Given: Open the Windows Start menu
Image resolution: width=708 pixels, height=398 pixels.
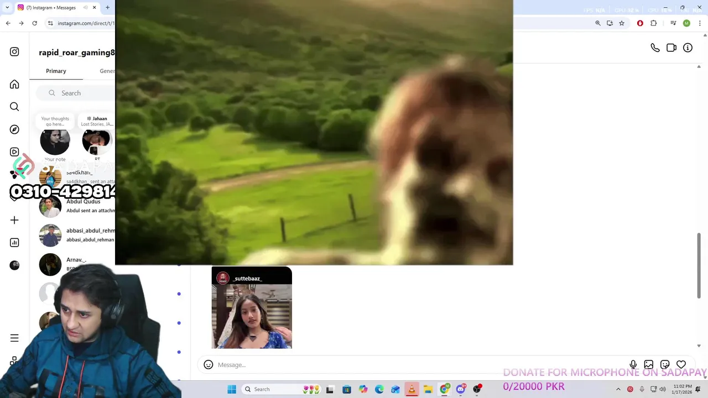Looking at the screenshot, I should pyautogui.click(x=232, y=389).
